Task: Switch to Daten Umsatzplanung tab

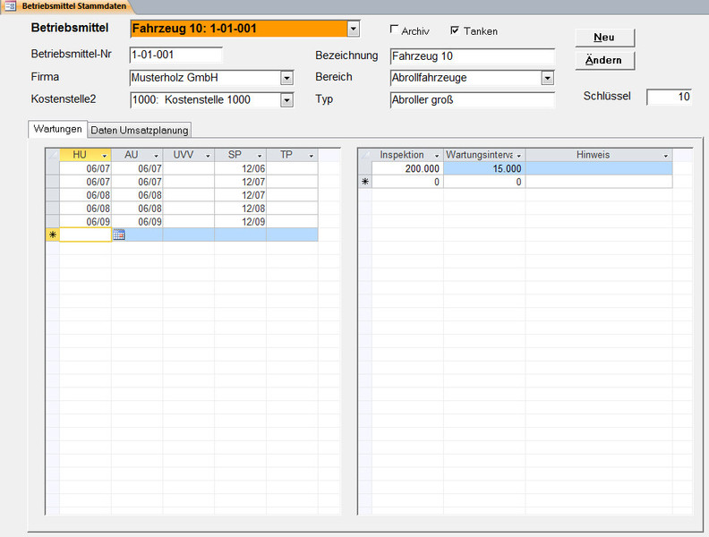Action: click(140, 130)
